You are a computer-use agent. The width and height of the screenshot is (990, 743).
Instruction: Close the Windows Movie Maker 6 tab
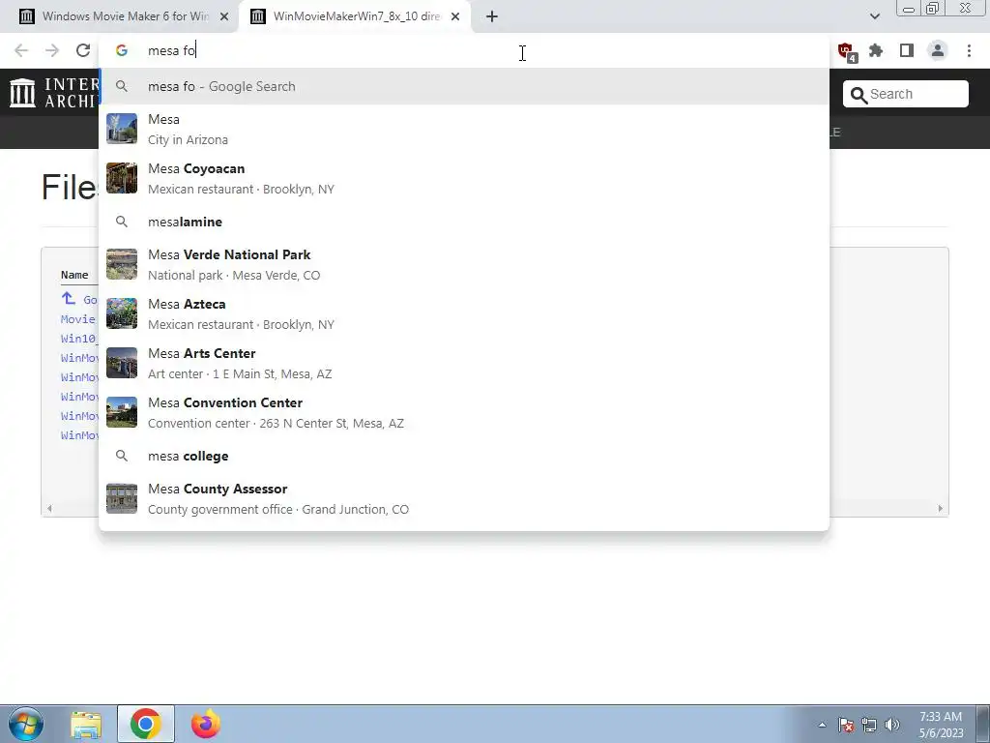click(x=224, y=16)
